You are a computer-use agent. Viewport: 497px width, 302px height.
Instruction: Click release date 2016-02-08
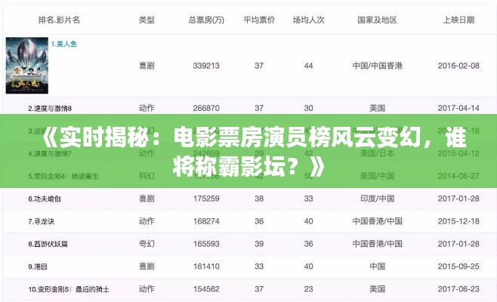[458, 66]
